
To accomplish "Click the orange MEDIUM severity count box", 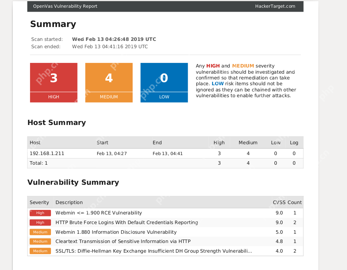I will tap(109, 82).
